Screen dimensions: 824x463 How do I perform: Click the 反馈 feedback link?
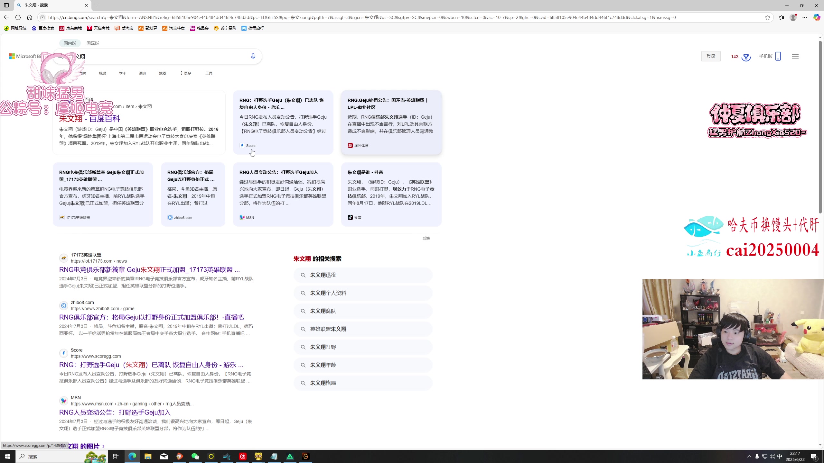(426, 238)
